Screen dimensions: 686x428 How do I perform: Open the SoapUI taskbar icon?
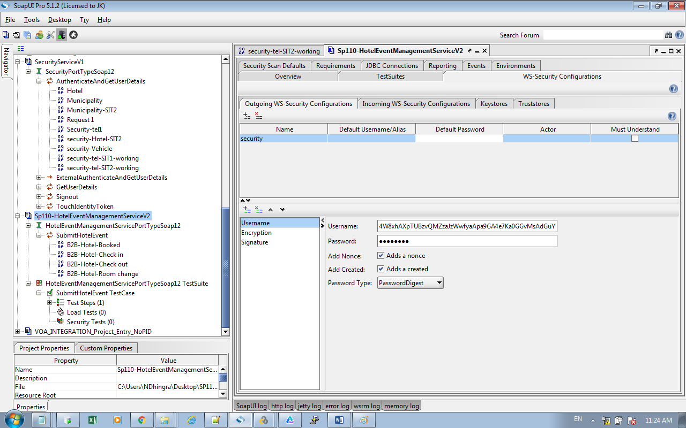click(241, 420)
